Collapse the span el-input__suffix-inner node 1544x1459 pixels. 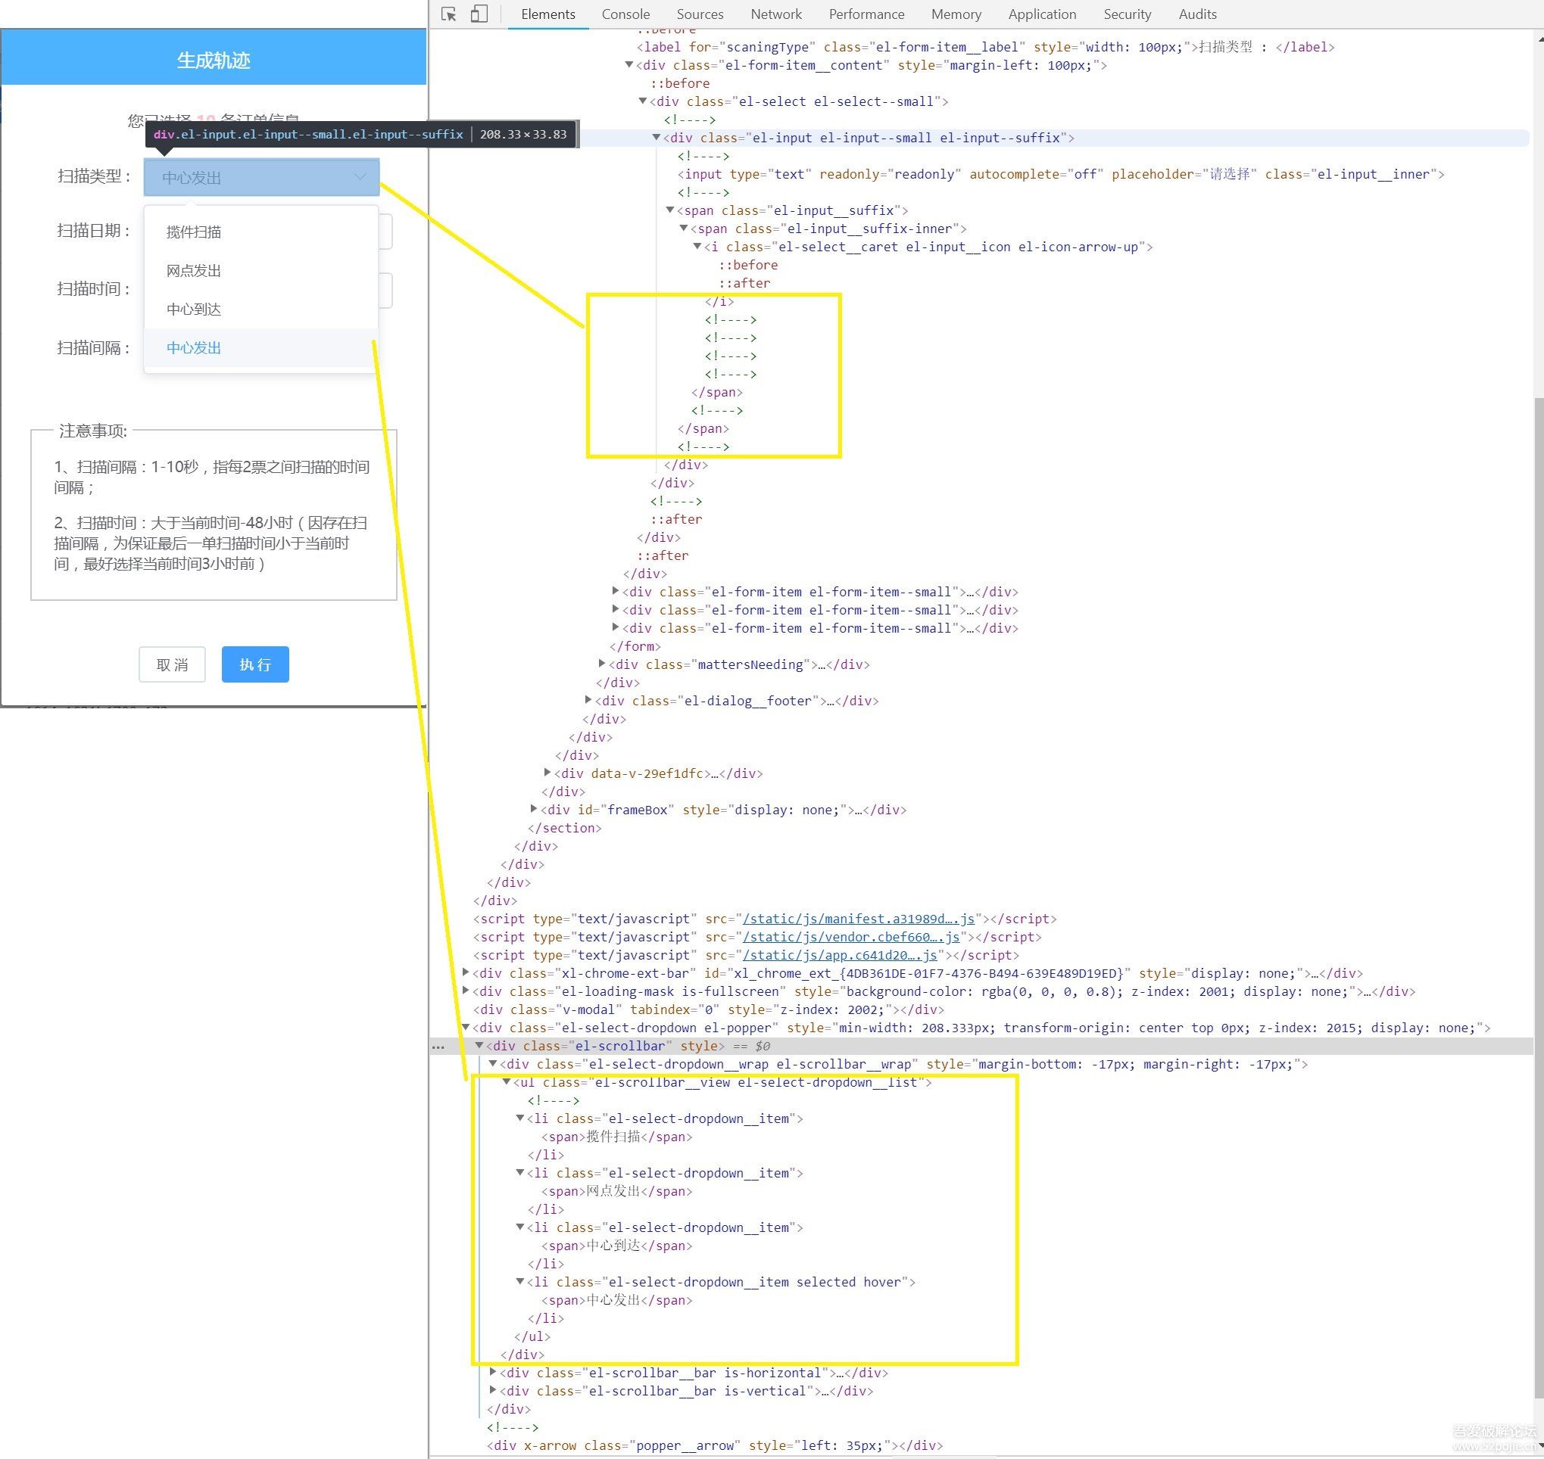click(x=683, y=229)
